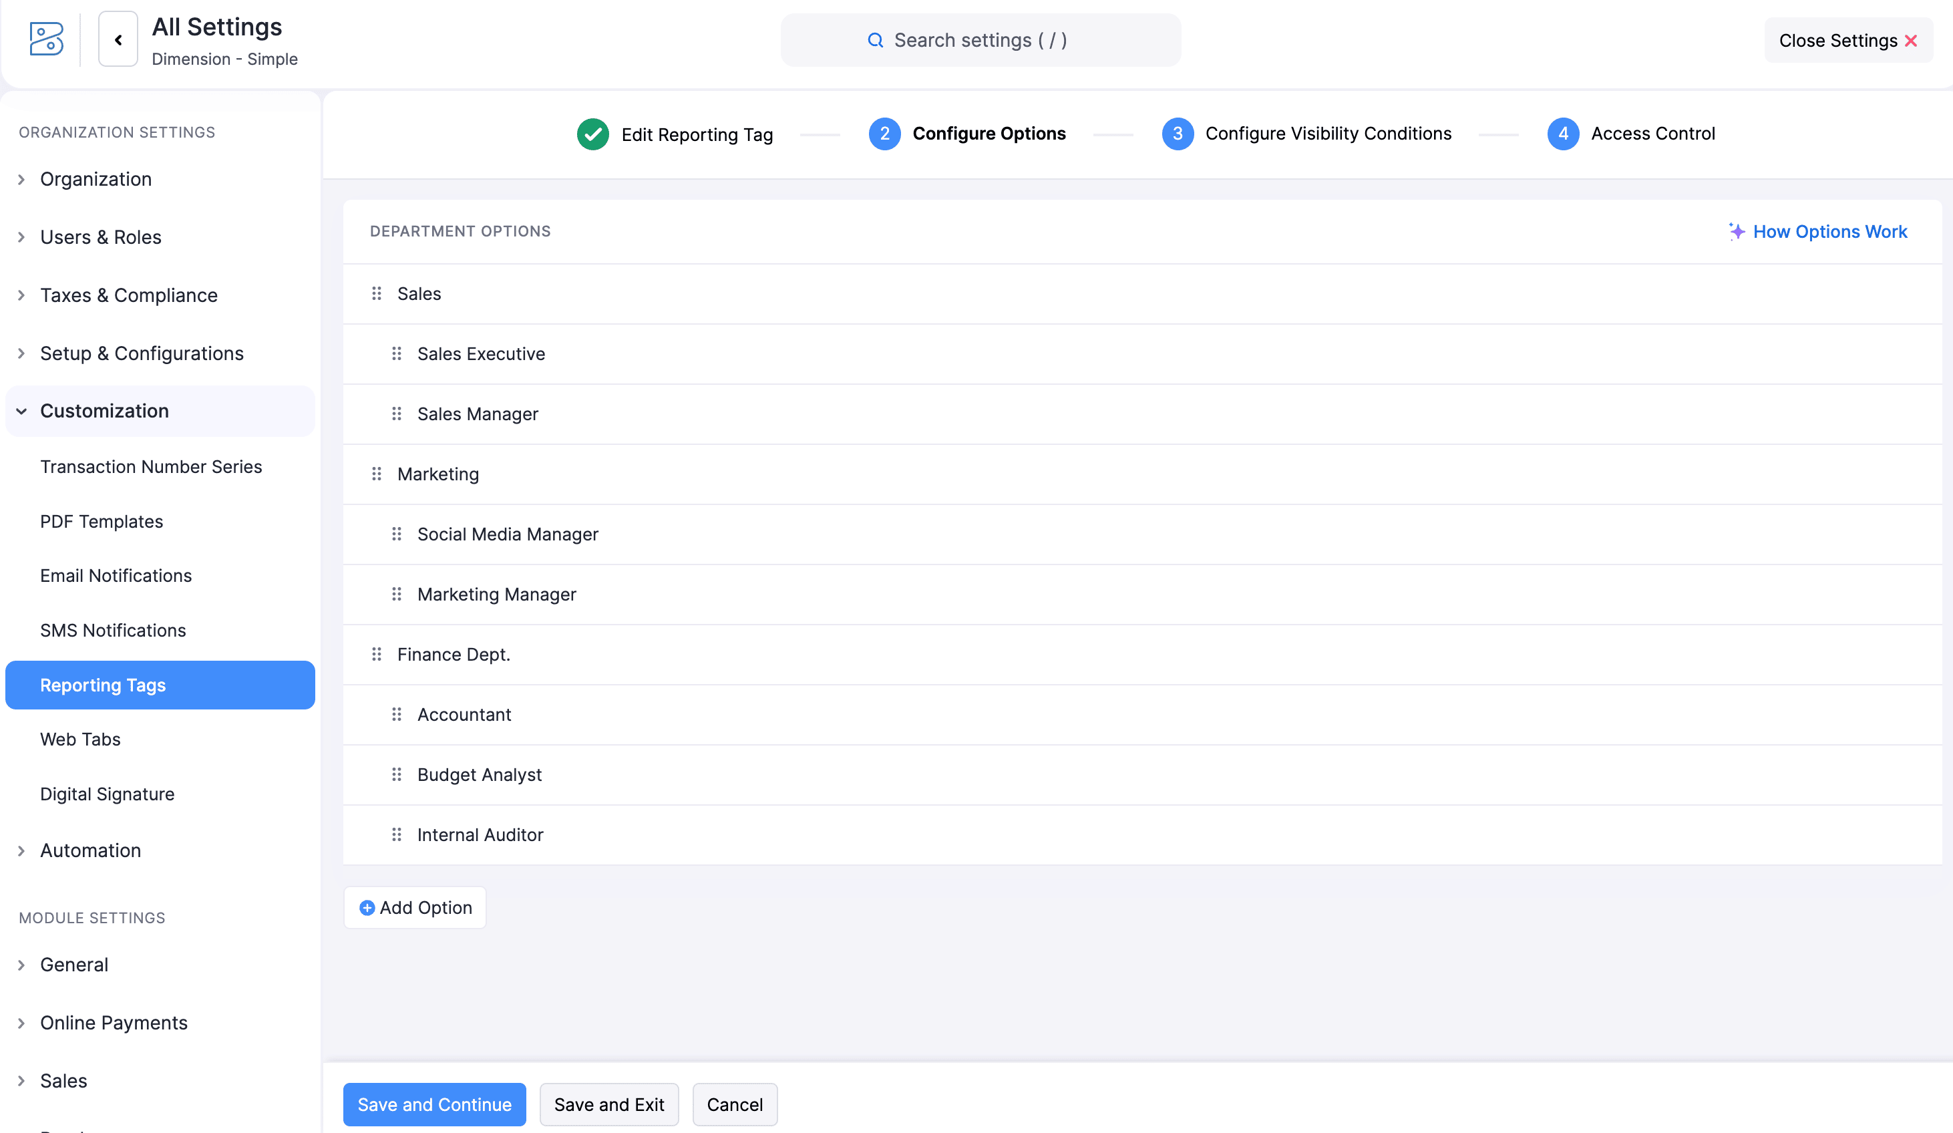Click the green checkmark on Edit Reporting Tag
Viewport: 1953px width, 1133px height.
point(592,134)
